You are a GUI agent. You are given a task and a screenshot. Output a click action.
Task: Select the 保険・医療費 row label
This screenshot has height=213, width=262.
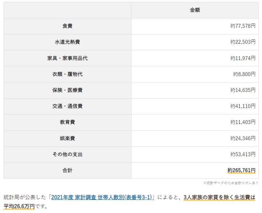67,90
